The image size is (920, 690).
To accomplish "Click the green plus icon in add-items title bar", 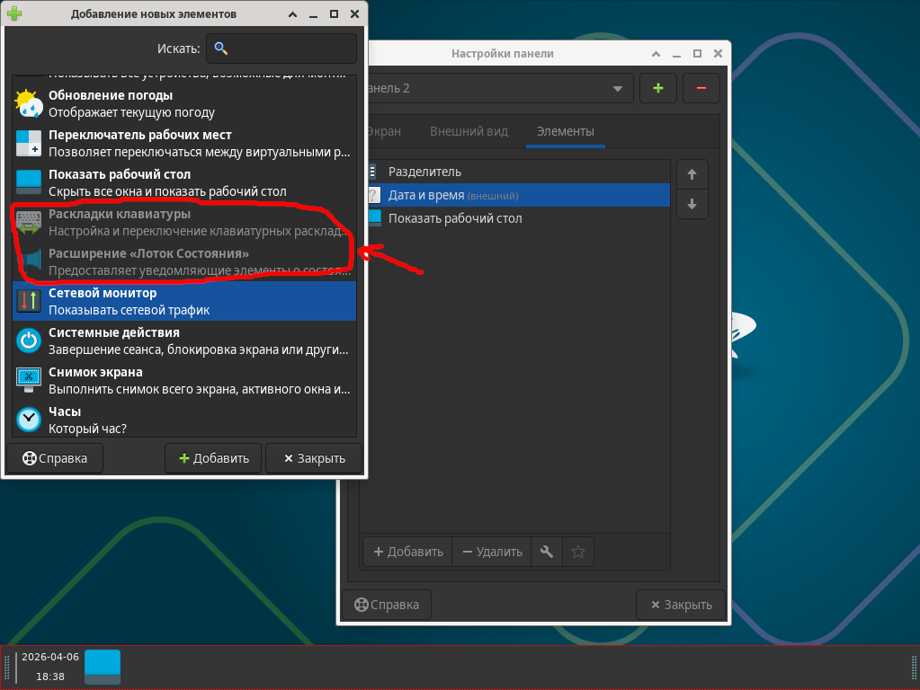I will tap(14, 13).
